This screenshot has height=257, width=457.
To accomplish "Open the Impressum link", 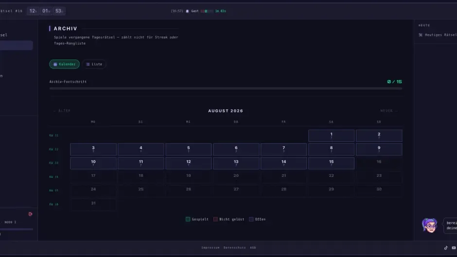I will coord(211,248).
